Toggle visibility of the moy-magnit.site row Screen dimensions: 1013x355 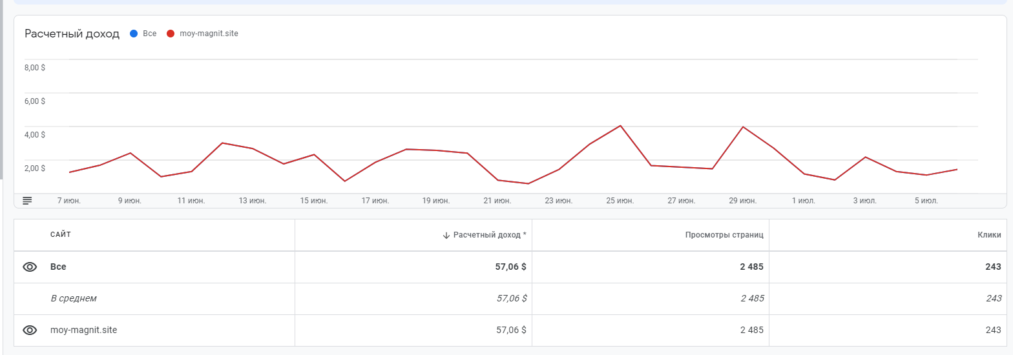pyautogui.click(x=30, y=330)
